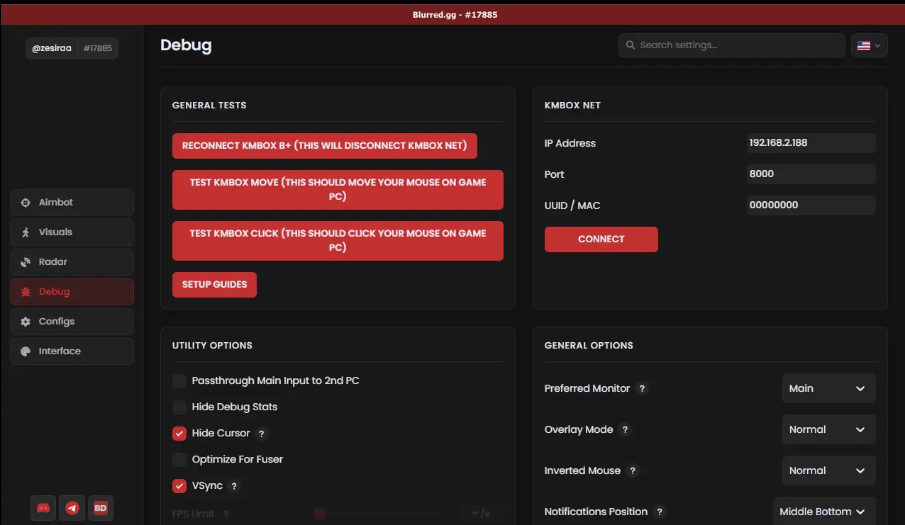Open the Discord link icon
This screenshot has height=525, width=905.
(x=43, y=508)
